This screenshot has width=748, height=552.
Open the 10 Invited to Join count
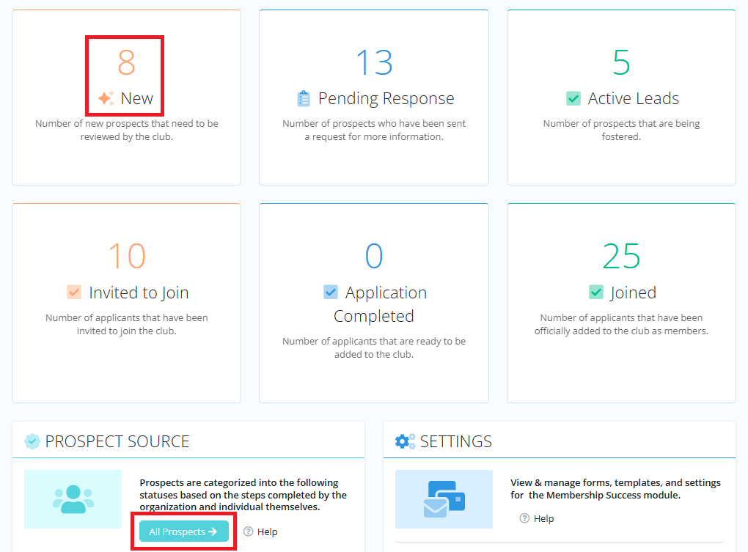(x=126, y=257)
